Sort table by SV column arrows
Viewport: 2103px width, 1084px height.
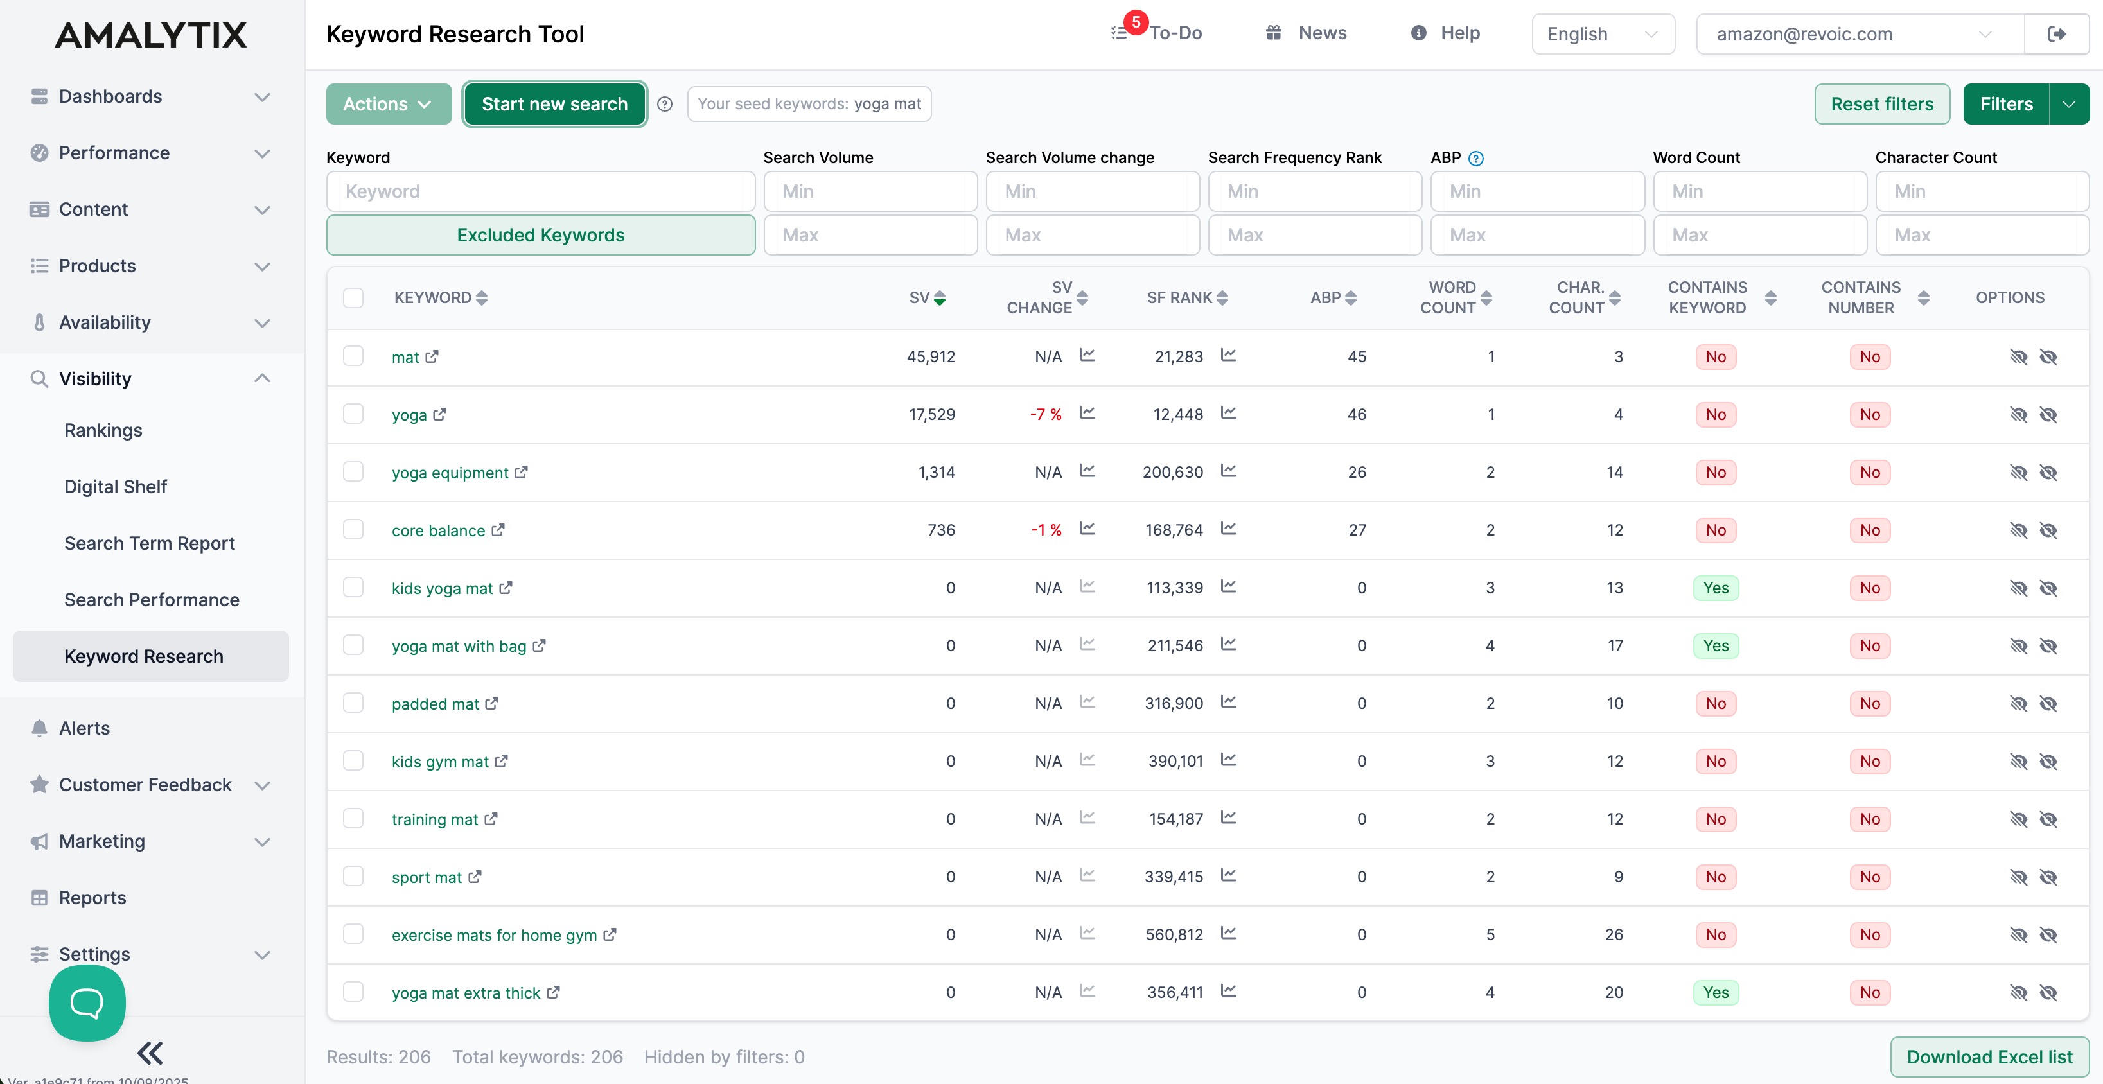point(940,298)
